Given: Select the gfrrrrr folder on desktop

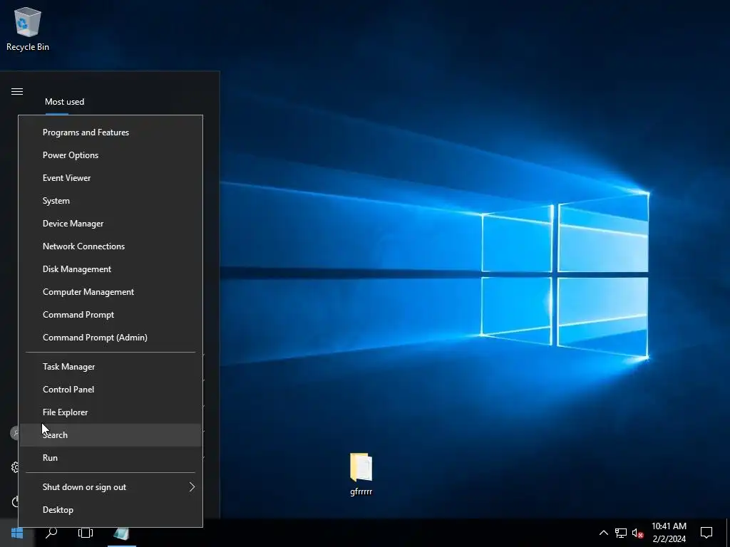Looking at the screenshot, I should click(x=361, y=474).
